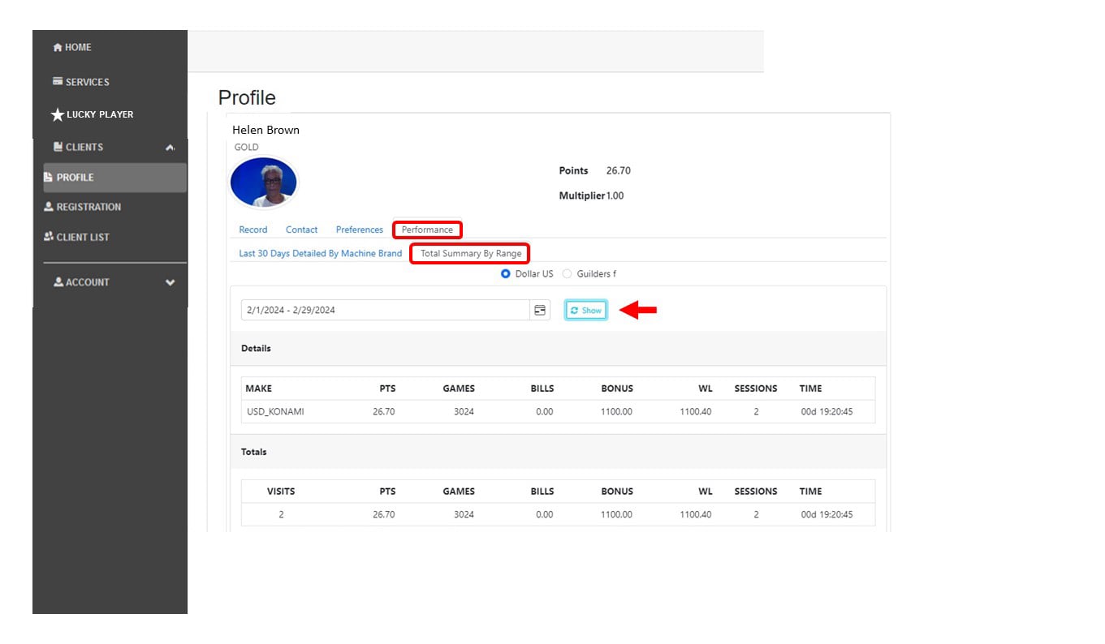
Task: Expand the ACCOUNT menu chevron
Action: click(x=170, y=282)
